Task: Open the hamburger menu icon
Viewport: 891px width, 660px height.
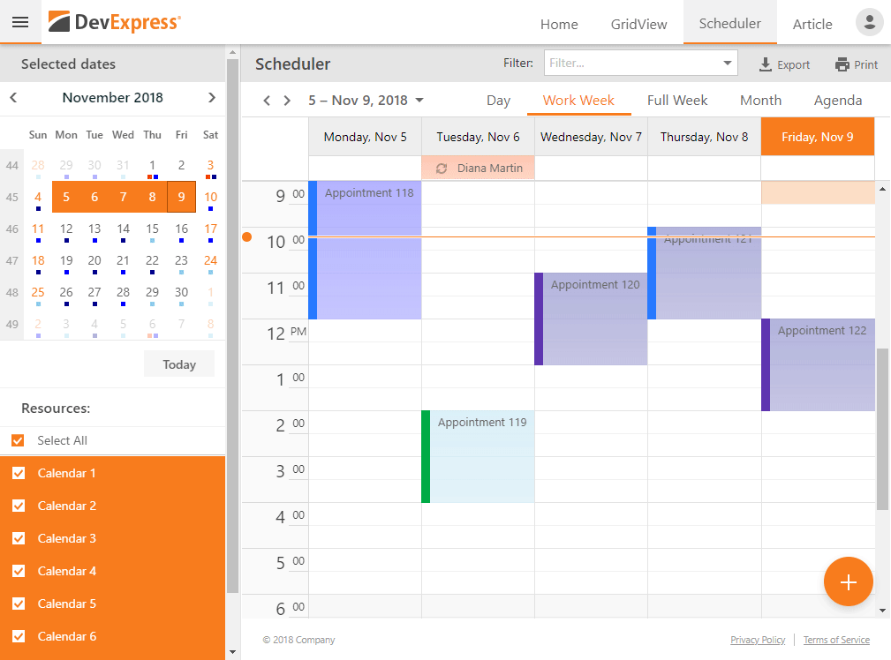Action: 20,22
